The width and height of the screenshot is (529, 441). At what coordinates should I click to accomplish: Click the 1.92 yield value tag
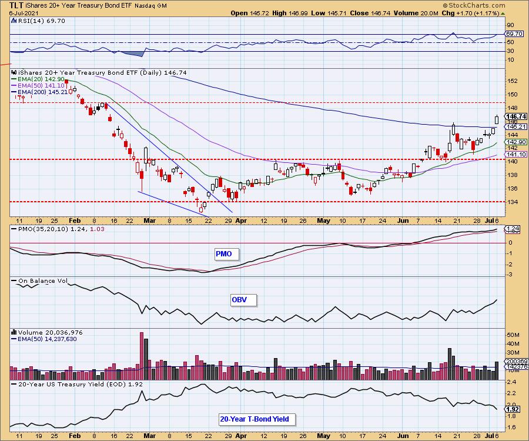[x=513, y=409]
